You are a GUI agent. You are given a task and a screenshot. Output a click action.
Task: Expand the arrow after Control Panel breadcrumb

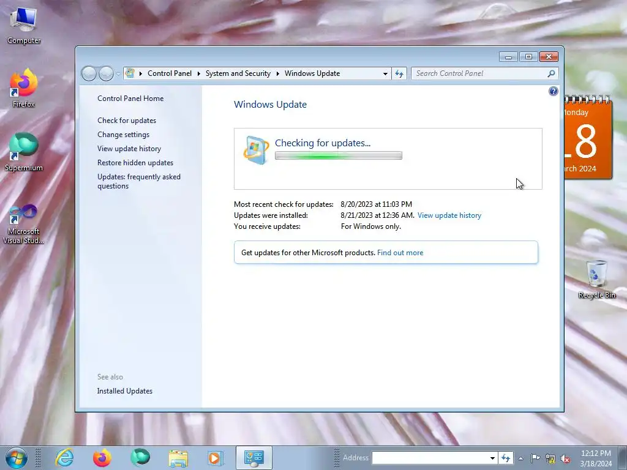(199, 73)
